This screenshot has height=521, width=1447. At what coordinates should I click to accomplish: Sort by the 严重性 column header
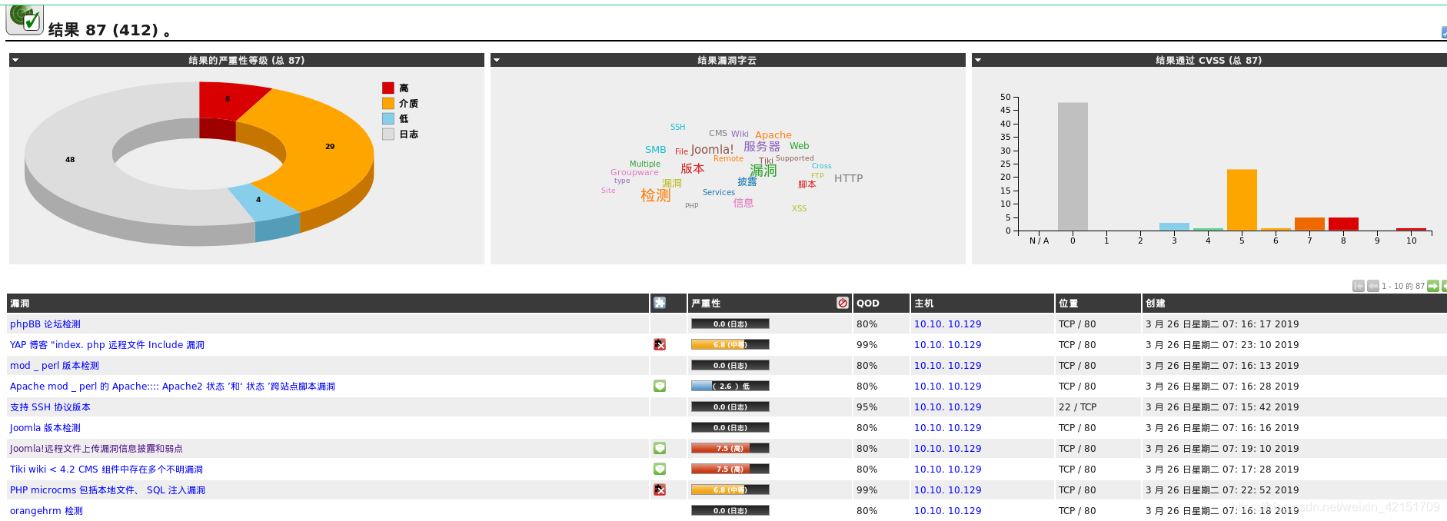pos(706,304)
